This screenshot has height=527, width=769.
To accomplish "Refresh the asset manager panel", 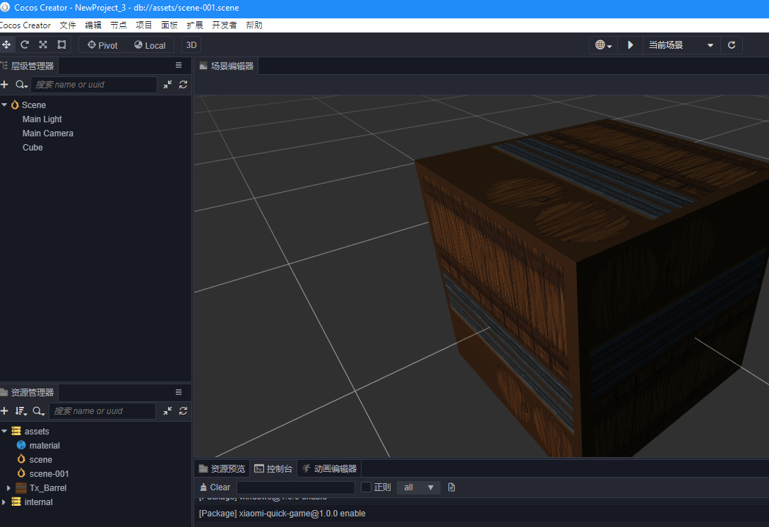I will (183, 411).
